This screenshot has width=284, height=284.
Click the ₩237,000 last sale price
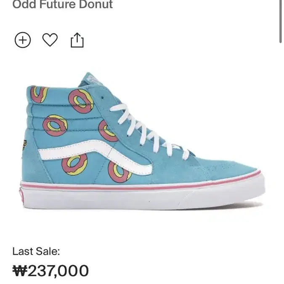click(x=50, y=271)
